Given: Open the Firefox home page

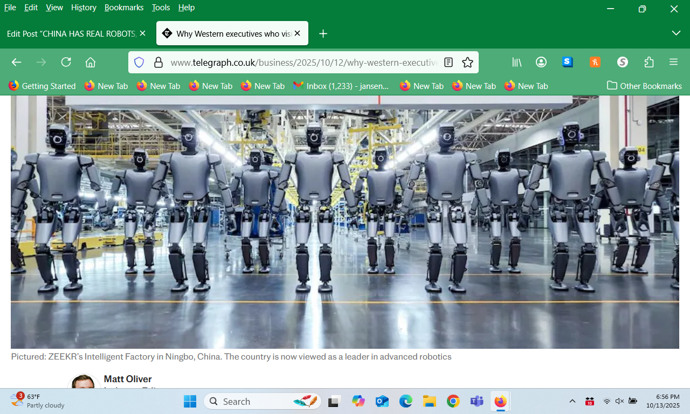Looking at the screenshot, I should (91, 62).
